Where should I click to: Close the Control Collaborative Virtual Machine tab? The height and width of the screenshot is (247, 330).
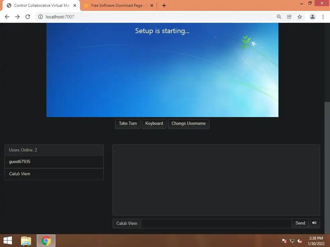pos(75,6)
